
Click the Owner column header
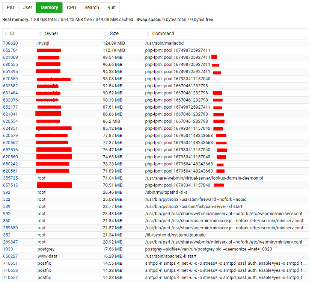[51, 34]
